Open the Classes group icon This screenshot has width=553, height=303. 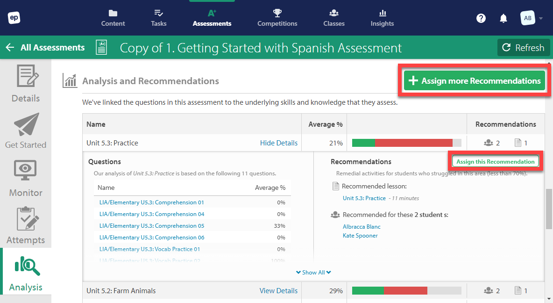[334, 13]
